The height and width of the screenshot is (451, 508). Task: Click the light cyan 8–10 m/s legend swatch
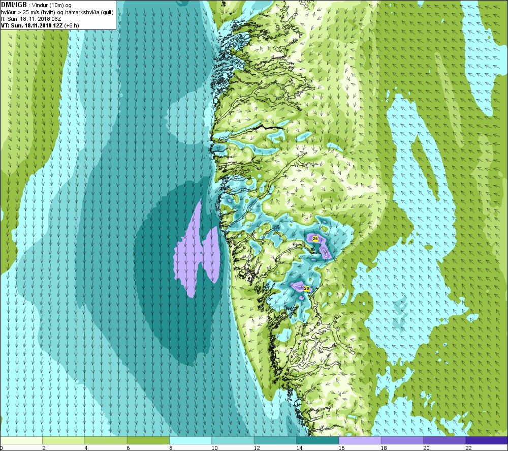(x=190, y=440)
